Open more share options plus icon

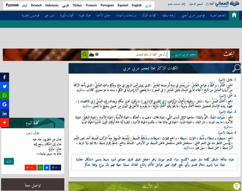[4, 123]
